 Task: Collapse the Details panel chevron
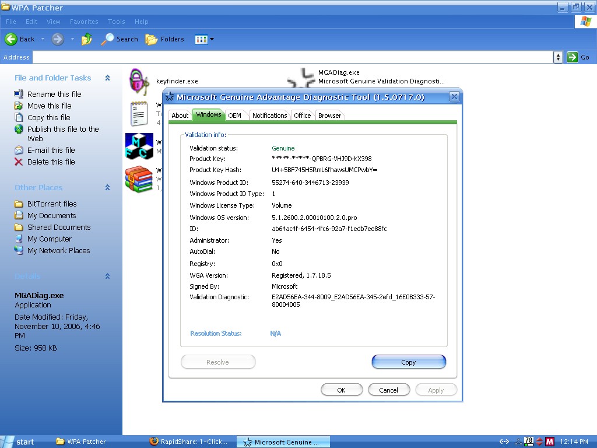point(107,276)
